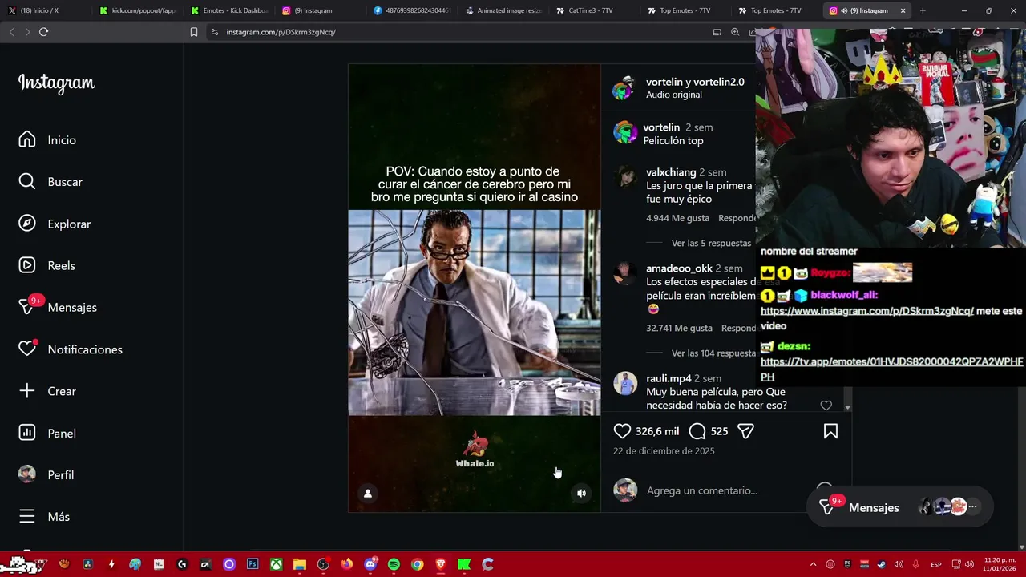Open Photoshop from taskbar
The width and height of the screenshot is (1026, 577).
pyautogui.click(x=252, y=564)
